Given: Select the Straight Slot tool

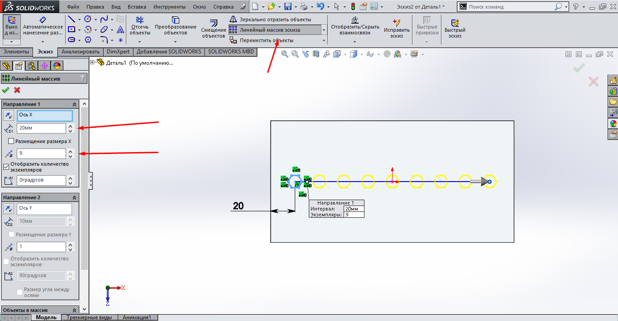Looking at the screenshot, I should (72, 40).
